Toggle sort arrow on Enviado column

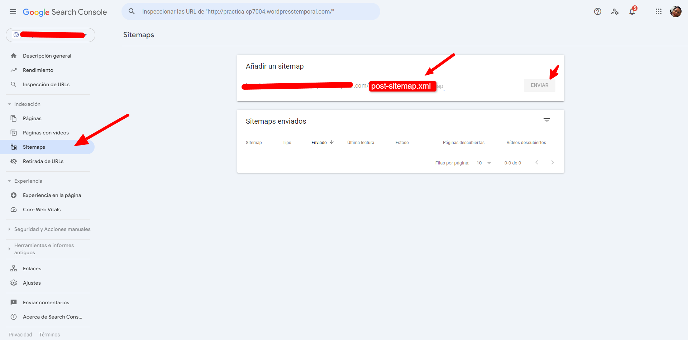coord(332,142)
